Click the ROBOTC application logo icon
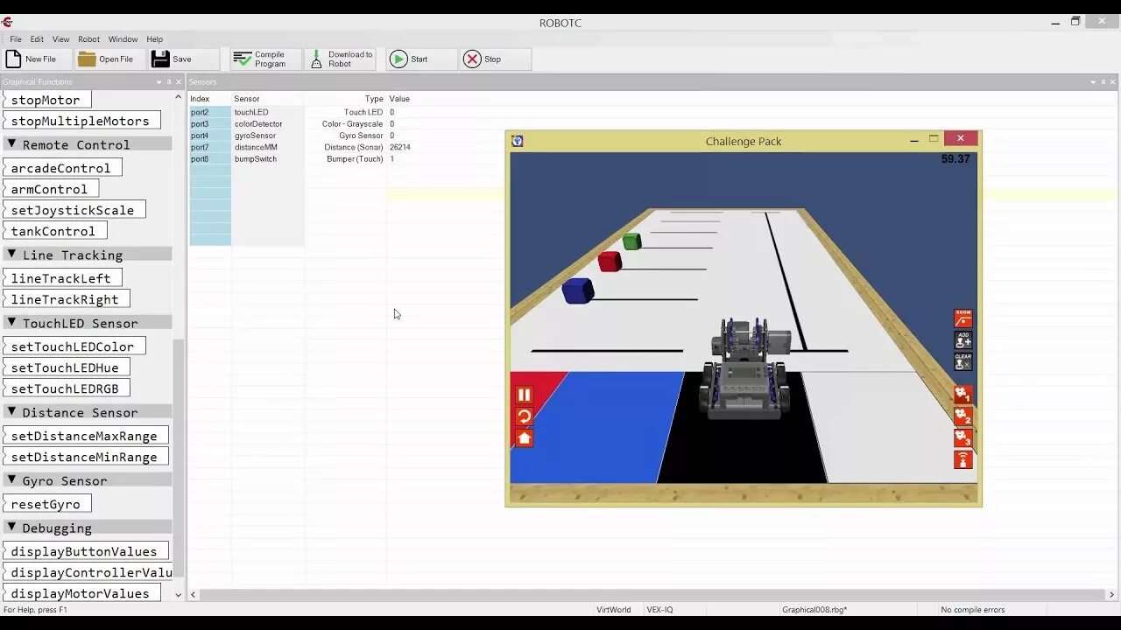Image resolution: width=1121 pixels, height=630 pixels. pyautogui.click(x=7, y=23)
